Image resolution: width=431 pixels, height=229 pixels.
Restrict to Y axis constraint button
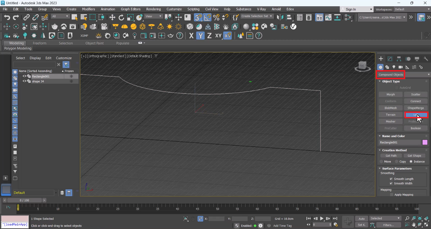pos(200,36)
